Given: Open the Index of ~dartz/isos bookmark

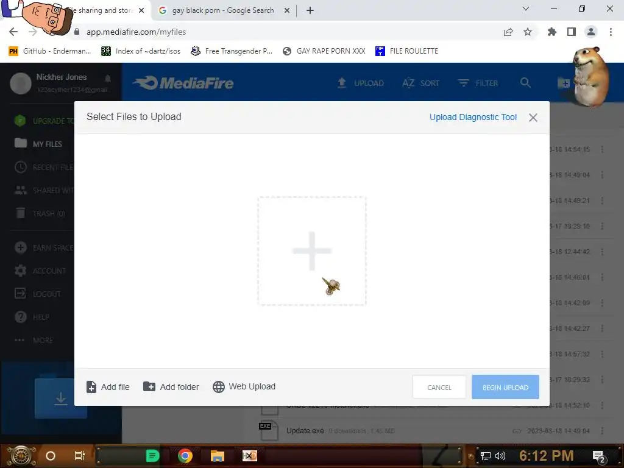Looking at the screenshot, I should (x=141, y=51).
